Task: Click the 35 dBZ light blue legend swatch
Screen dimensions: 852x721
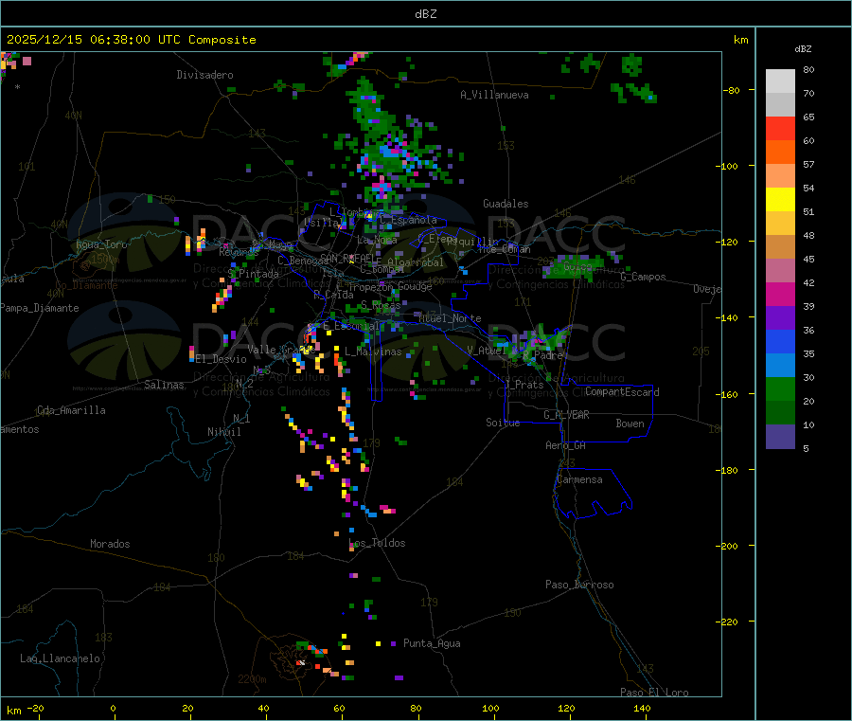Action: click(780, 365)
